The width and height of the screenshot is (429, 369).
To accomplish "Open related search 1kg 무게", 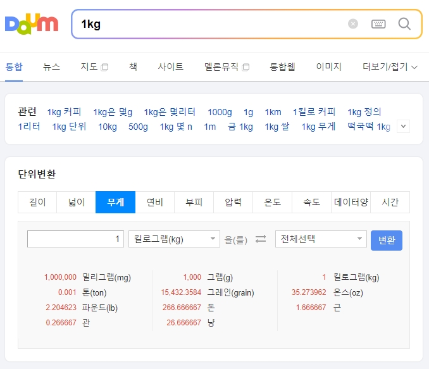I will tap(318, 127).
